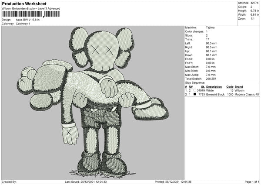This screenshot has height=185, width=261.
Task: Select the 'Printed: 25/12/2021 12.04.35' footer text
Action: pyautogui.click(x=173, y=182)
